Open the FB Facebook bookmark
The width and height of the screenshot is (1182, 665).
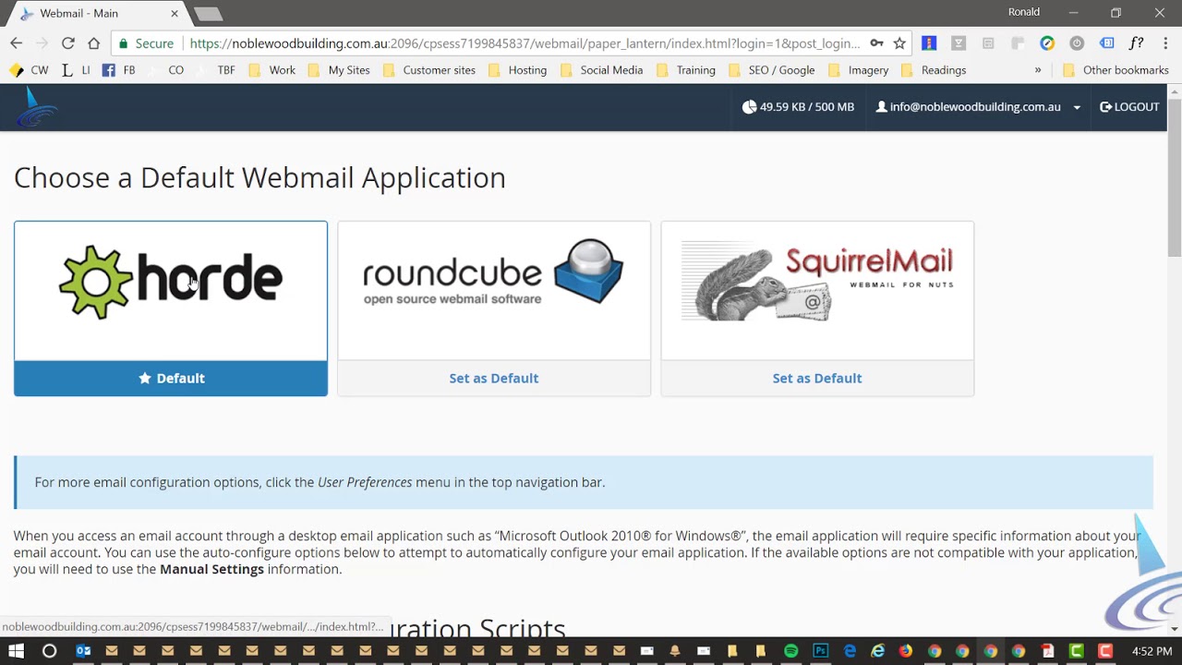coord(118,70)
